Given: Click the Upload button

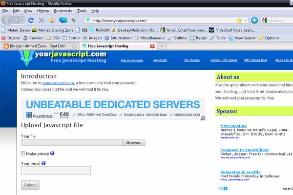Looking at the screenshot, I should tap(30, 185).
